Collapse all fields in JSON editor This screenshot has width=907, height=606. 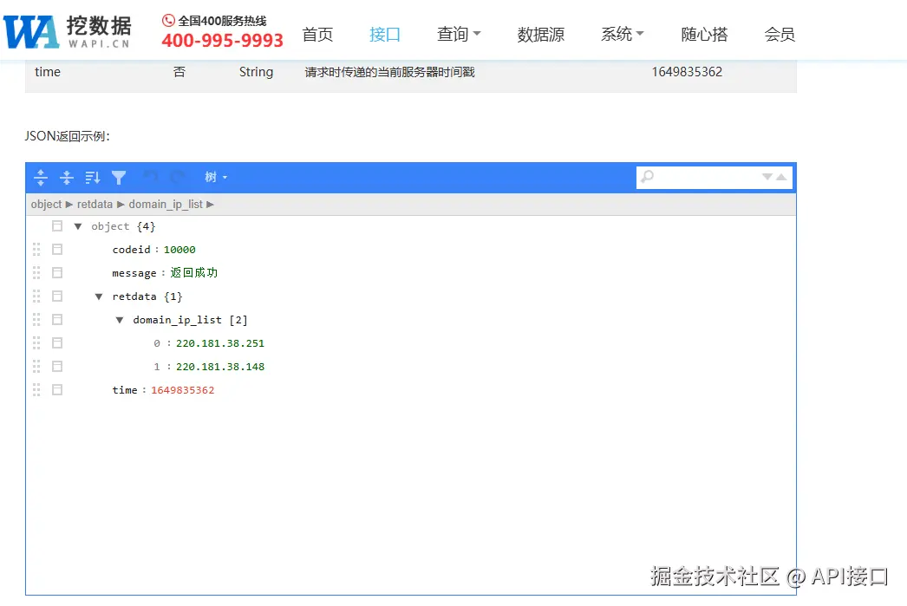[x=67, y=178]
